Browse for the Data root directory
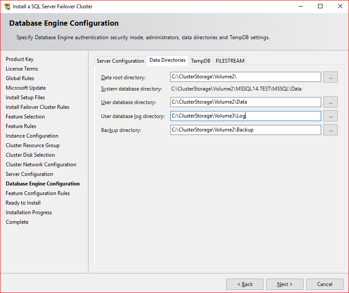Viewport: 349px width, 293px height. 330,77
